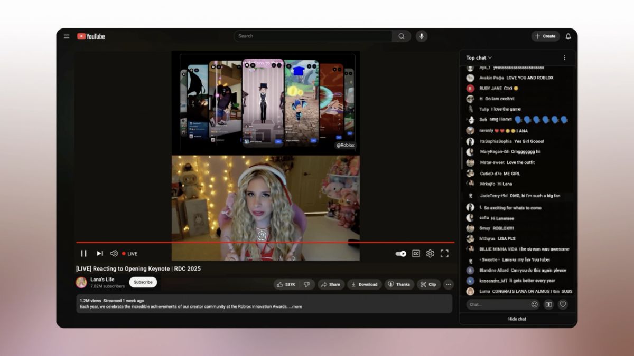Skip to live with the next-video icon

[99, 253]
